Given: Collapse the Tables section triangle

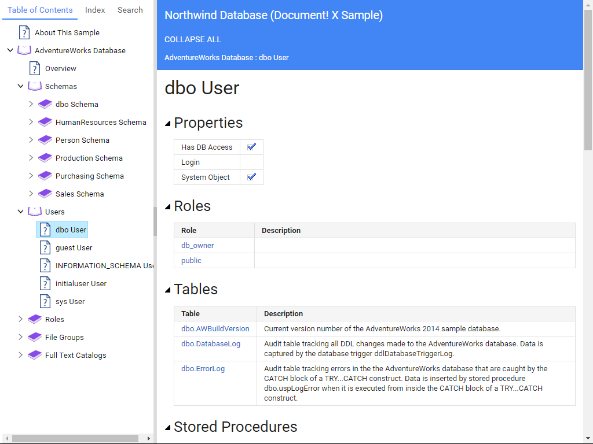Looking at the screenshot, I should coord(168,290).
